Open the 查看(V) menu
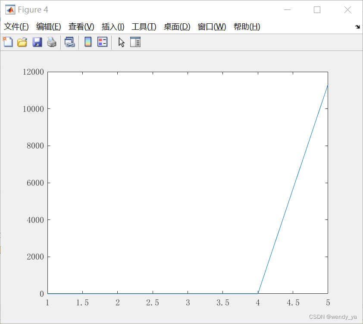The image size is (363, 324). pos(81,27)
